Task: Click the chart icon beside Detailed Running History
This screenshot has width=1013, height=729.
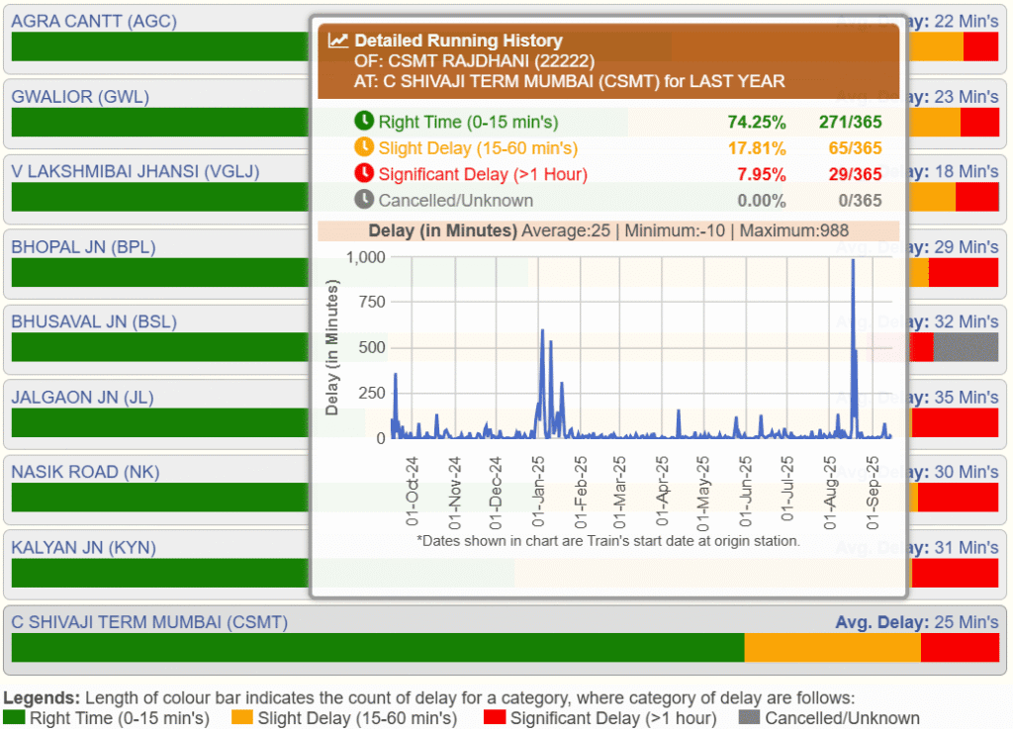Action: tap(338, 41)
